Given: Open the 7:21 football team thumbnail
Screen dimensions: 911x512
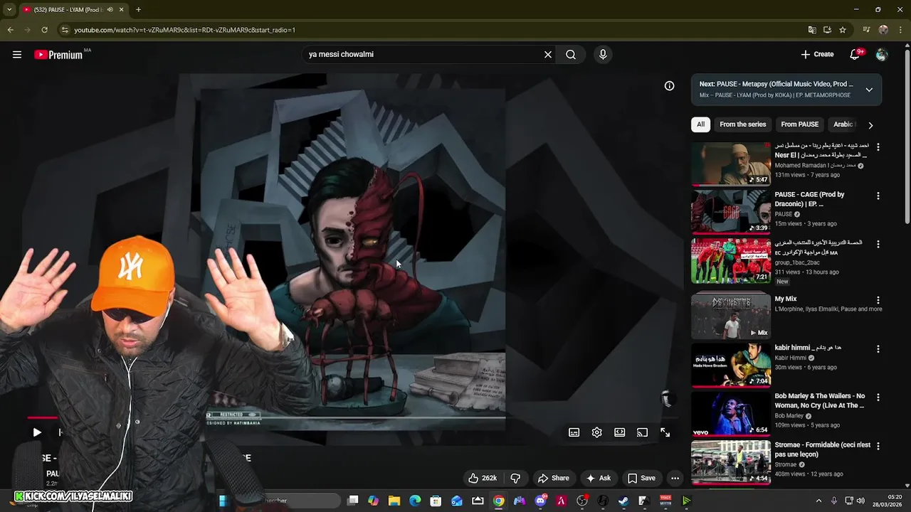Looking at the screenshot, I should (731, 260).
